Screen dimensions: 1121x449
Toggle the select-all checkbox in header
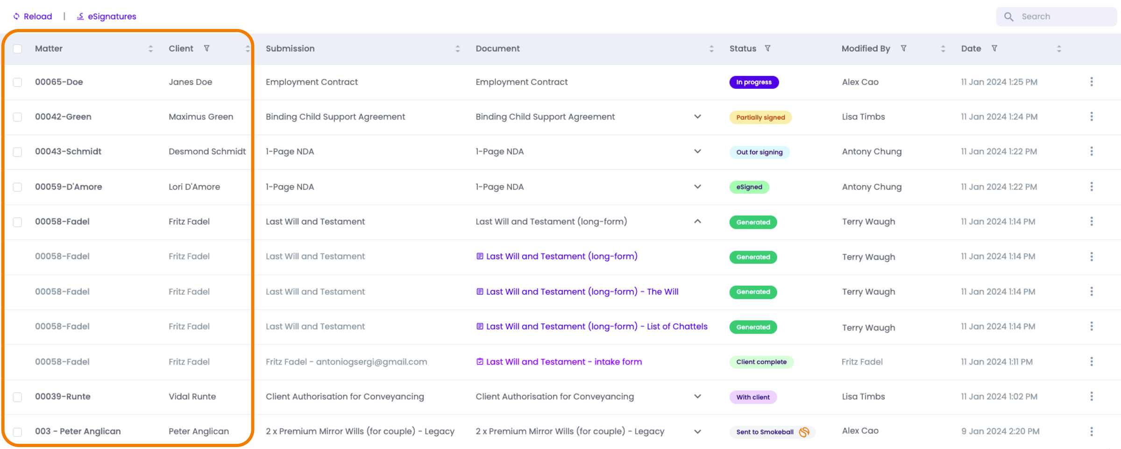pyautogui.click(x=18, y=49)
